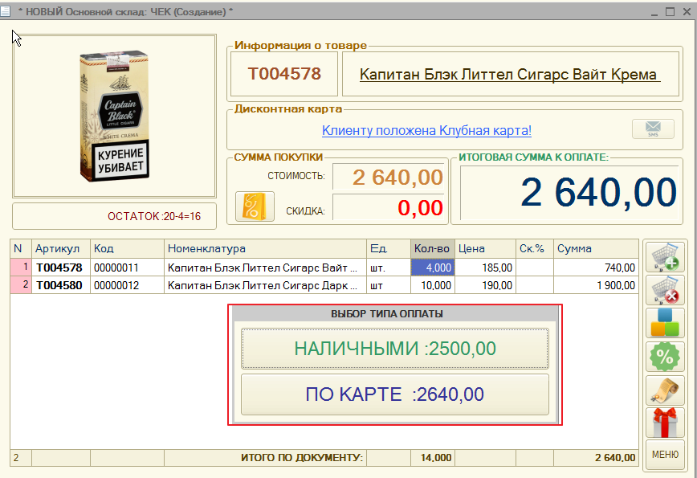This screenshot has height=478, width=697.
Task: Click the СТОИМОСТЬ value 2 640,00
Action: pyautogui.click(x=389, y=177)
